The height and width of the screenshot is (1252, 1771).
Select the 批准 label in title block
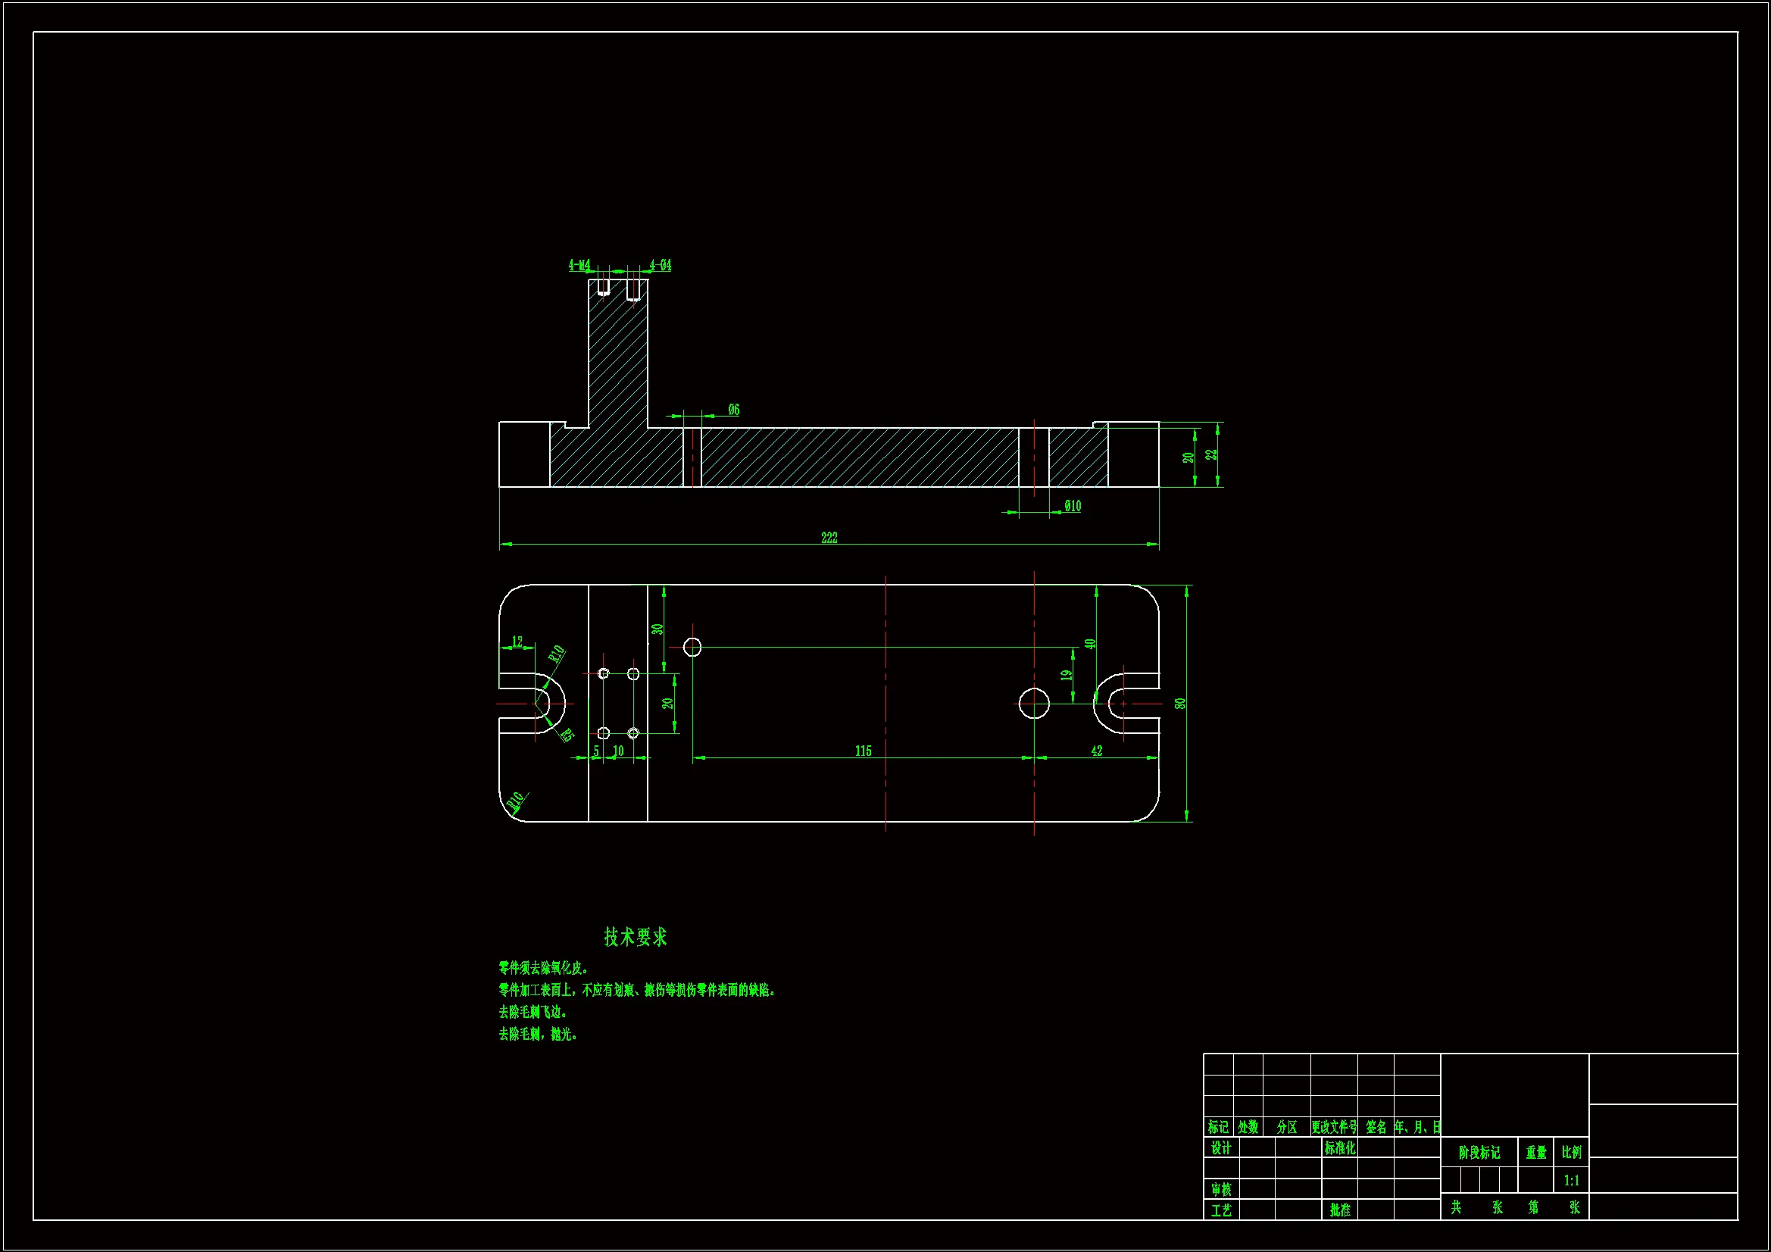[x=1340, y=1210]
